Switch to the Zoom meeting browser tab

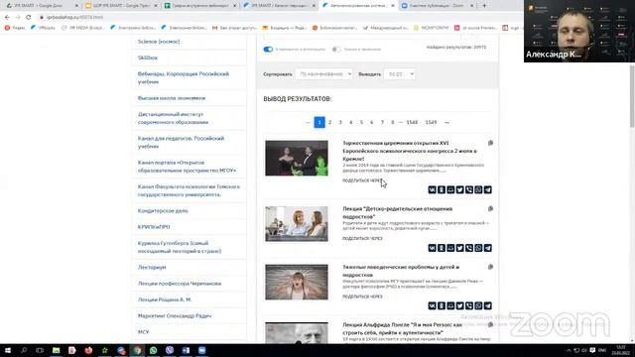(438, 6)
